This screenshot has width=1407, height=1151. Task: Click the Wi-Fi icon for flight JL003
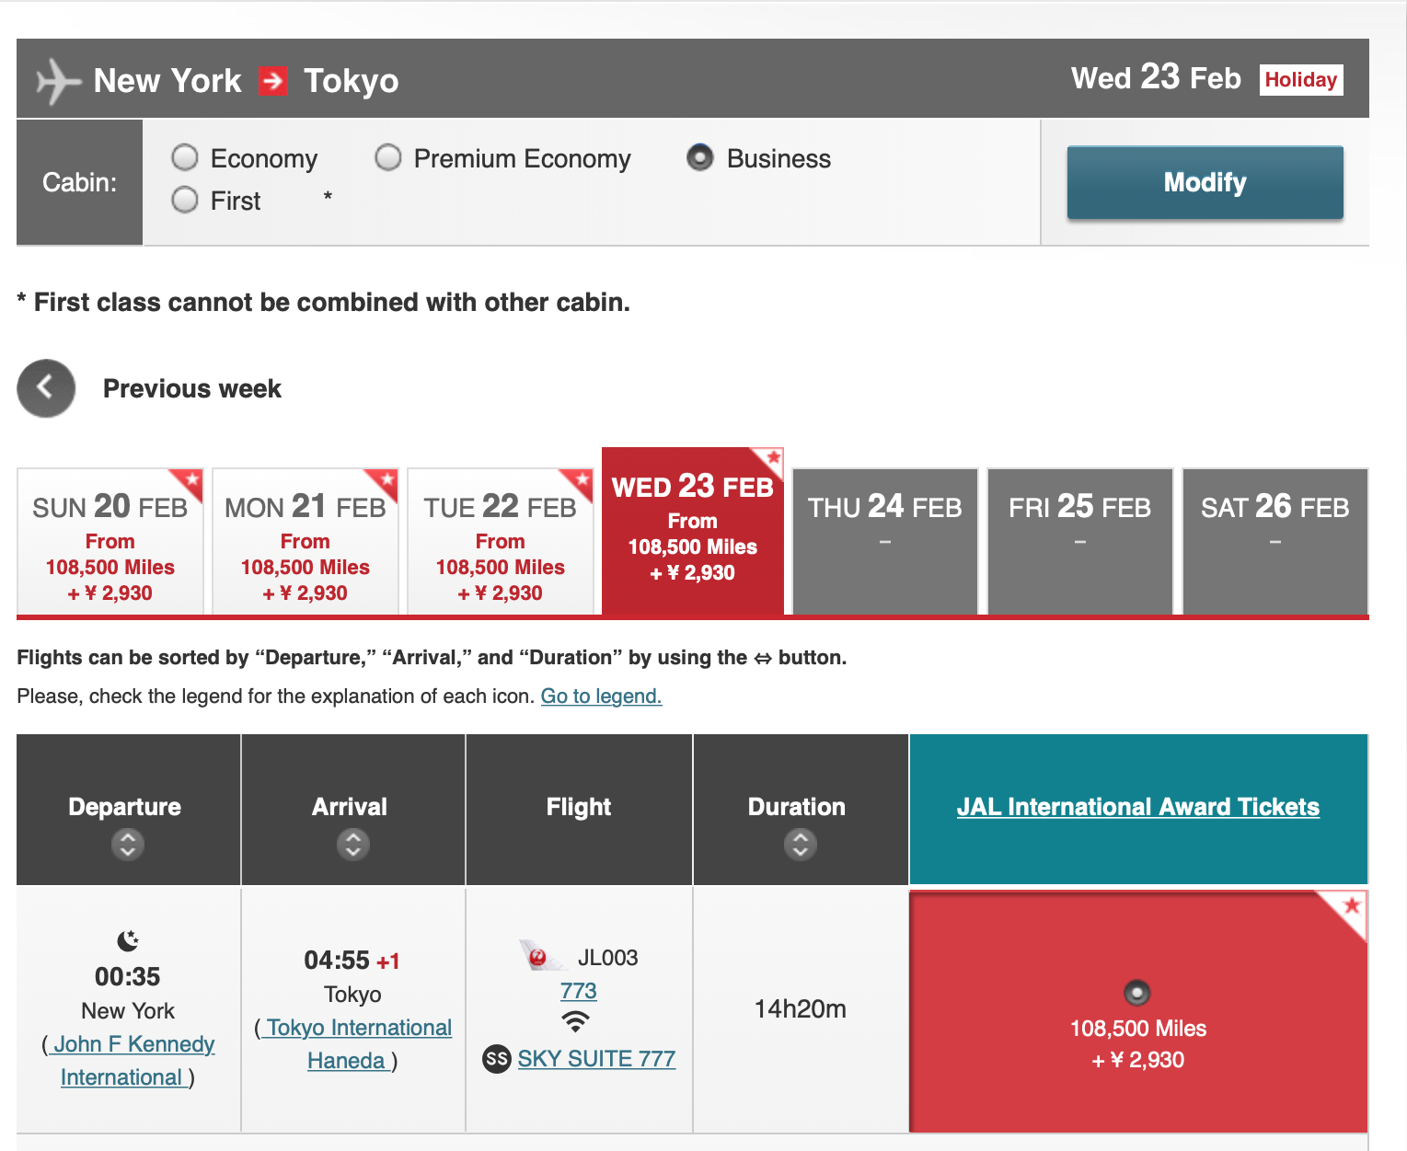click(x=576, y=1021)
